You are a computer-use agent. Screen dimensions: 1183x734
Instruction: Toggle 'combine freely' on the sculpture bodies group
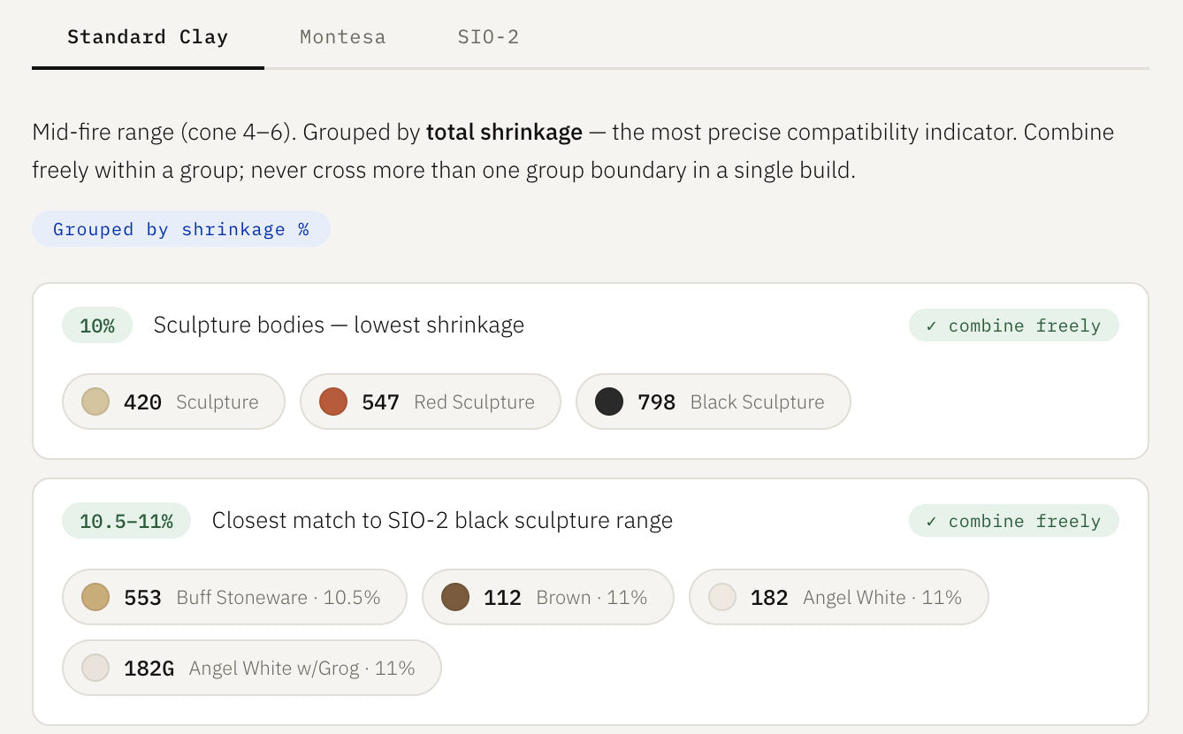pos(1013,325)
